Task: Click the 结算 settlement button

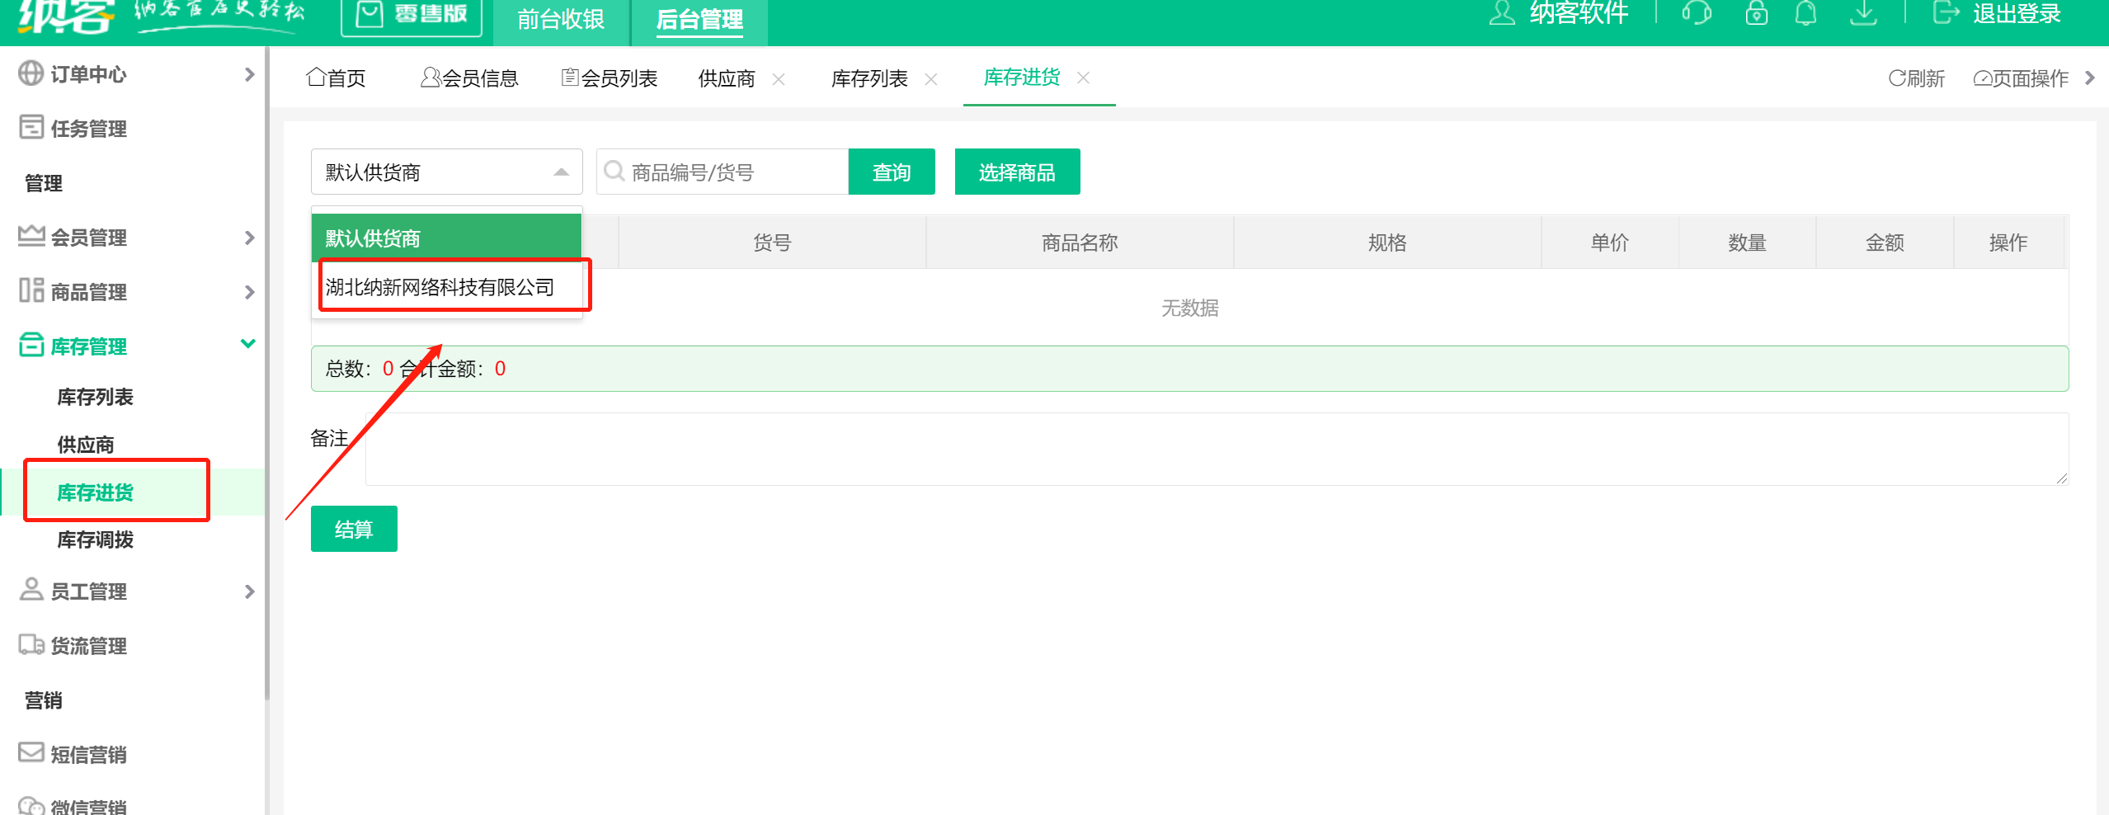Action: (353, 529)
